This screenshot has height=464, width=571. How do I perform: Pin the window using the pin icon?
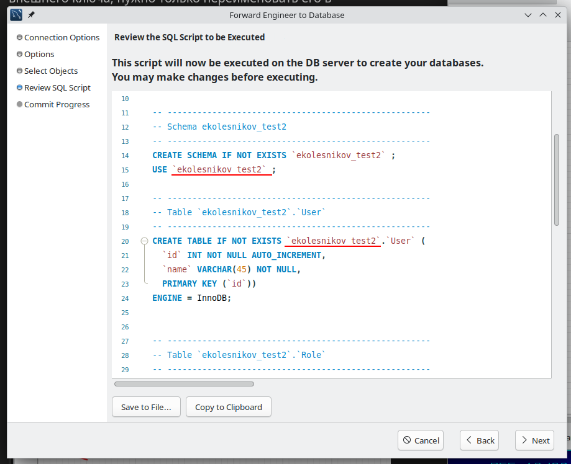[x=31, y=14]
